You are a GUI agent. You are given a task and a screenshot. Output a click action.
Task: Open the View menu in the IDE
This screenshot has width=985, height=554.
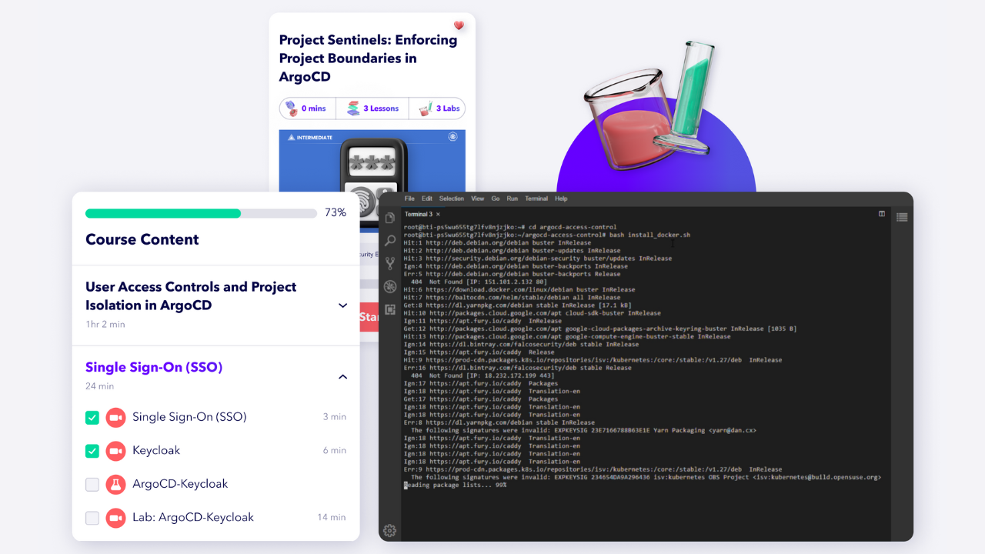pos(478,199)
